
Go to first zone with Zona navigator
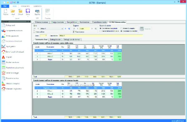(35, 29)
